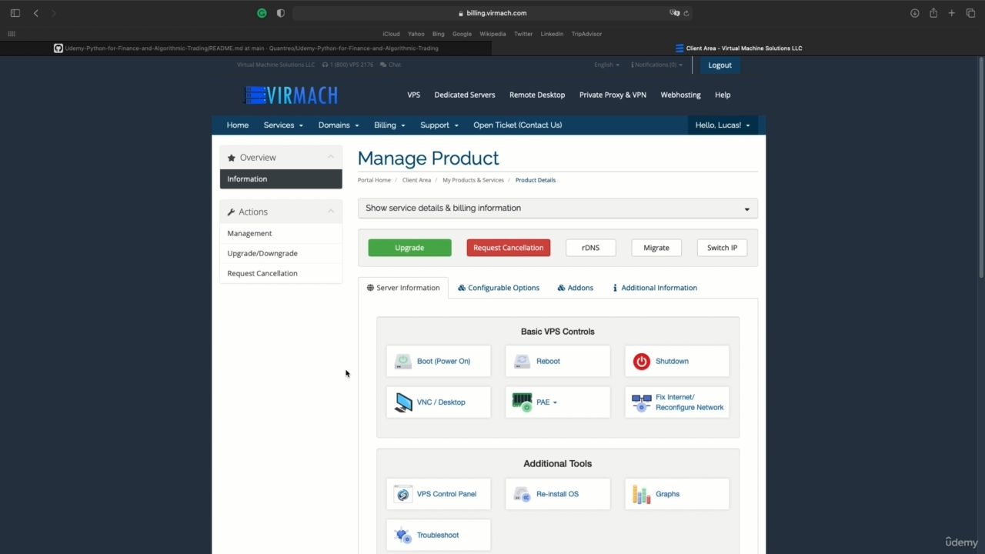This screenshot has height=554, width=985.
Task: Open the Graphs chart icon
Action: tap(642, 494)
